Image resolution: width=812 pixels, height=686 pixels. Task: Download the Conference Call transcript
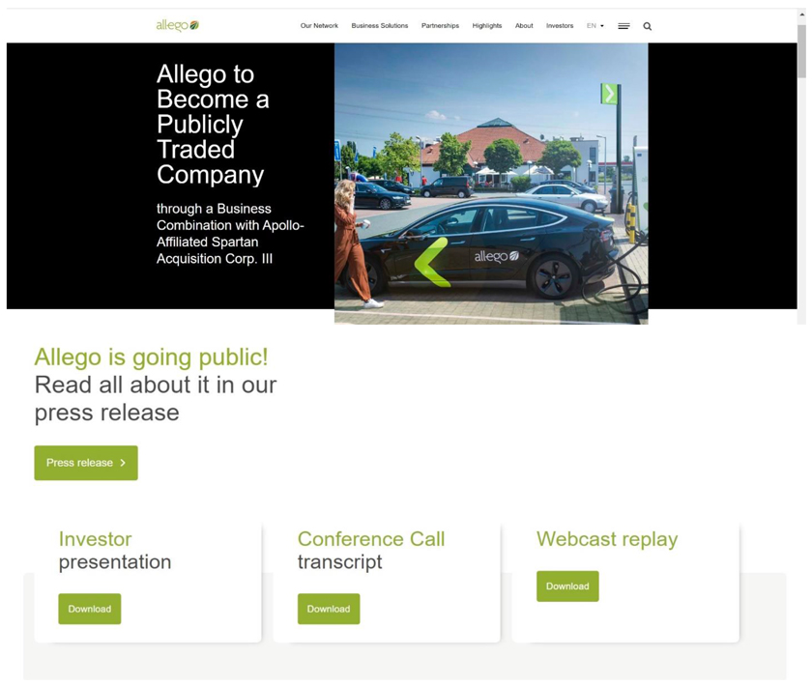point(329,609)
